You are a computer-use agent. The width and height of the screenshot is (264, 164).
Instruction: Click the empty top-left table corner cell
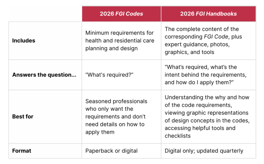pyautogui.click(x=45, y=14)
